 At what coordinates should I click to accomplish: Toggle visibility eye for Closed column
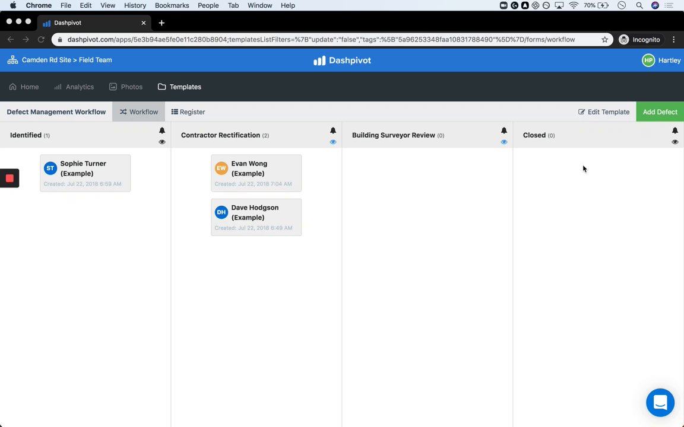(675, 142)
